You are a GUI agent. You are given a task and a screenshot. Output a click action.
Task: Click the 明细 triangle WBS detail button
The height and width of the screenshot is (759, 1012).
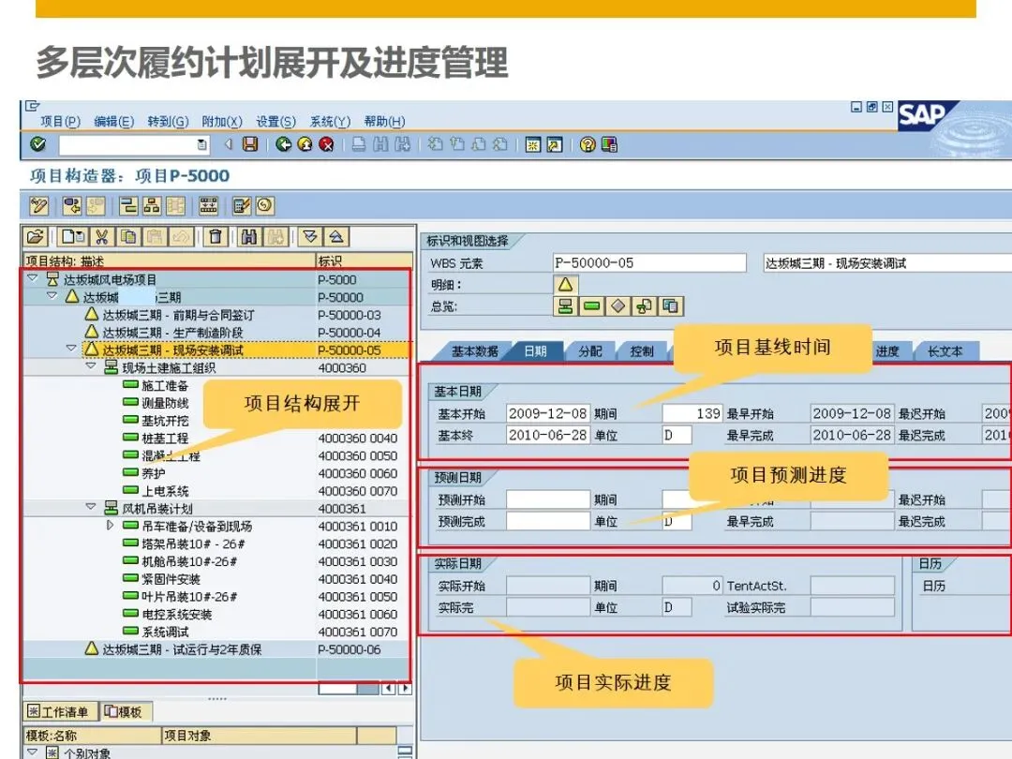[565, 285]
